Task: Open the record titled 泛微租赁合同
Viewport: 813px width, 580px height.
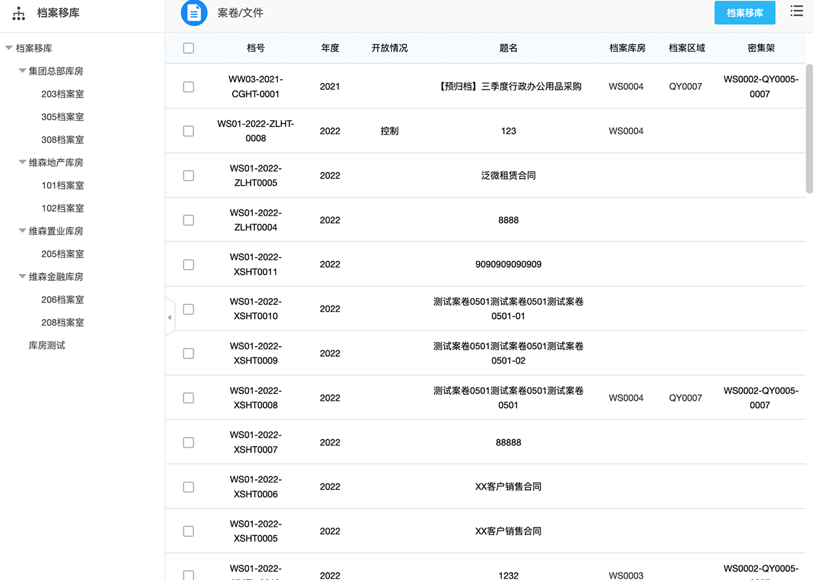Action: coord(508,175)
